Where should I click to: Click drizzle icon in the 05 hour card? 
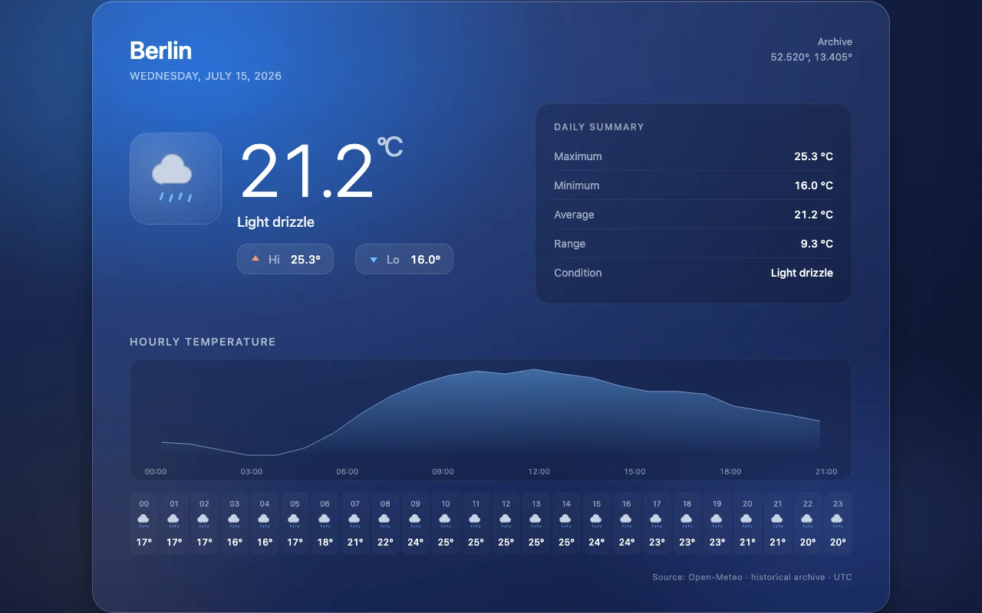pos(295,521)
